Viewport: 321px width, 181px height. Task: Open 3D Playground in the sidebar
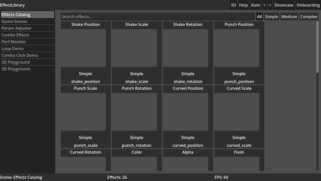click(28, 69)
